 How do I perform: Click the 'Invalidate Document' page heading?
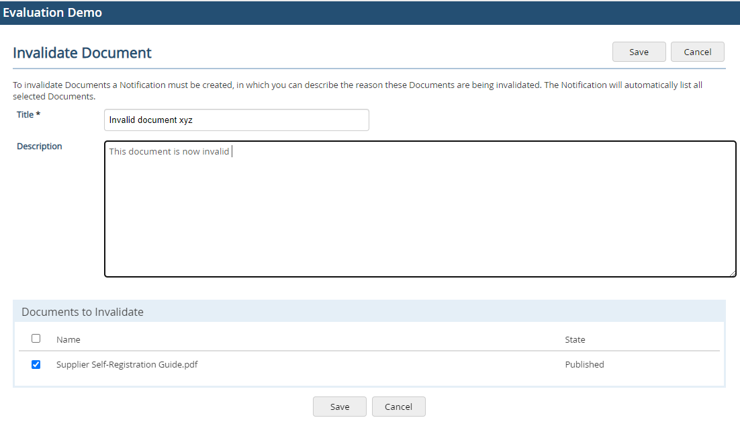tap(82, 52)
